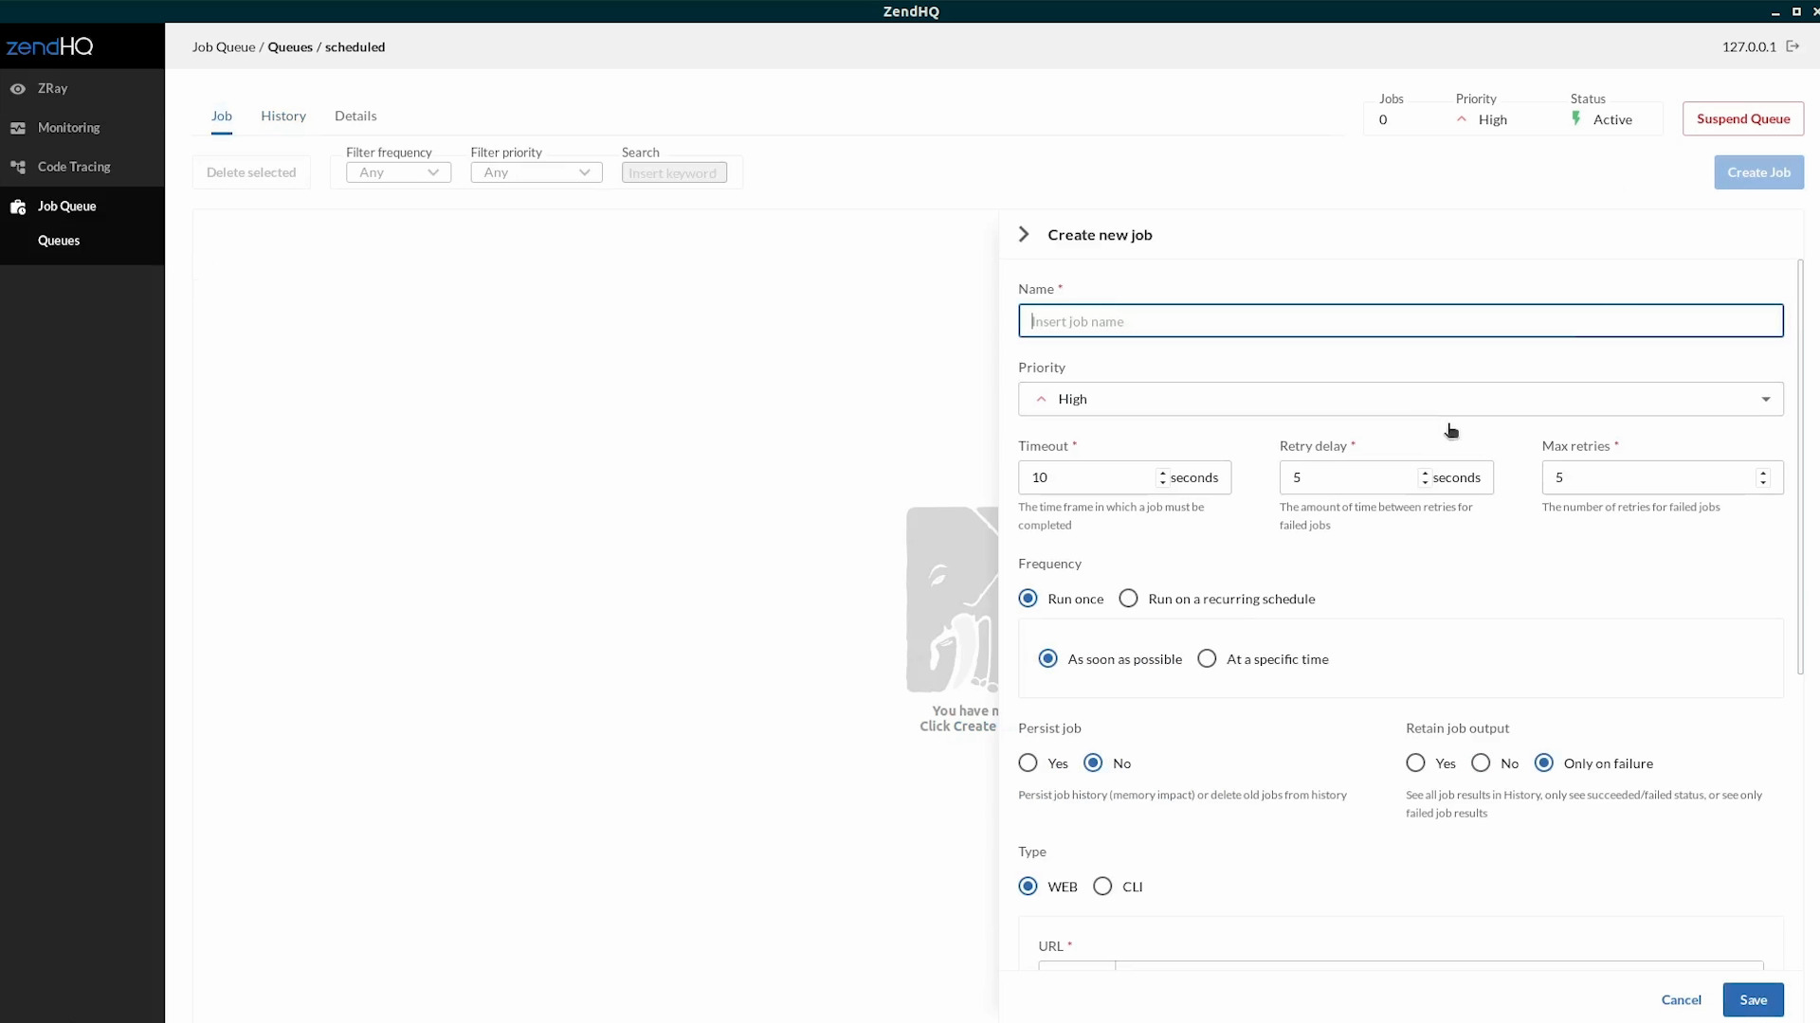The width and height of the screenshot is (1820, 1023).
Task: Open Monitoring via its sidebar icon
Action: tap(18, 128)
